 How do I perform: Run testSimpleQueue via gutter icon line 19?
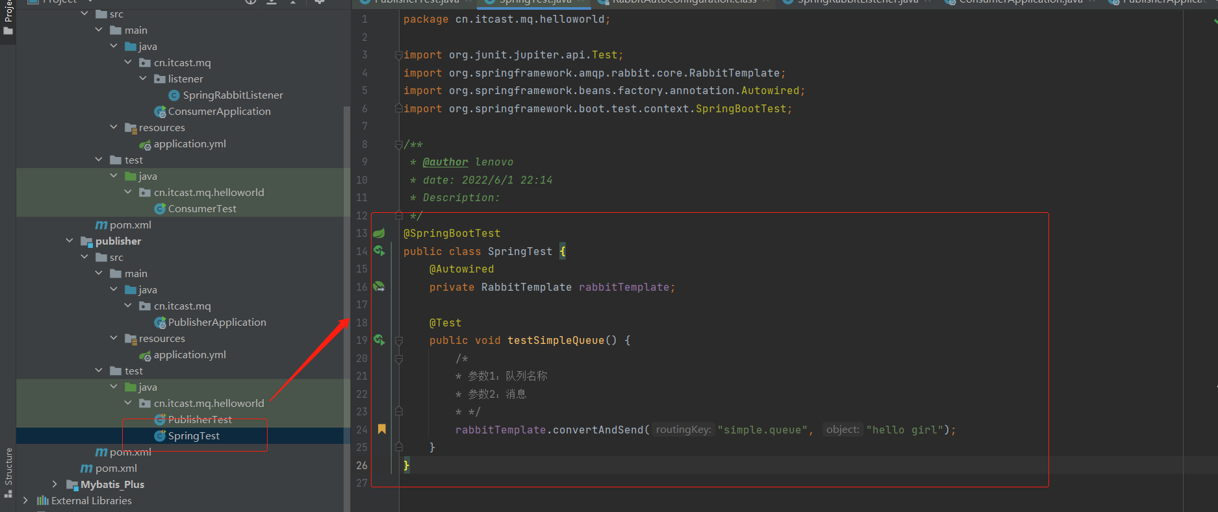coord(379,340)
